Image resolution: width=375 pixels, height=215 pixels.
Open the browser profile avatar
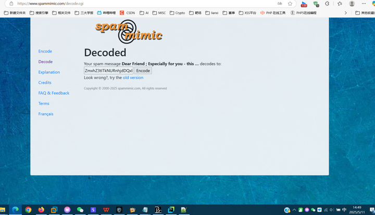pyautogui.click(x=352, y=4)
